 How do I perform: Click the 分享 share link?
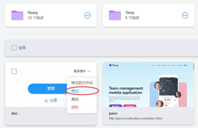pyautogui.click(x=53, y=100)
